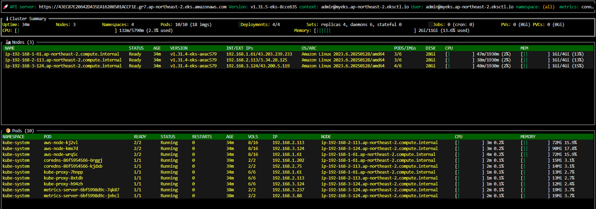This screenshot has width=596, height=209.
Task: Select pod aws-node-kj2vl
Action: (298, 142)
